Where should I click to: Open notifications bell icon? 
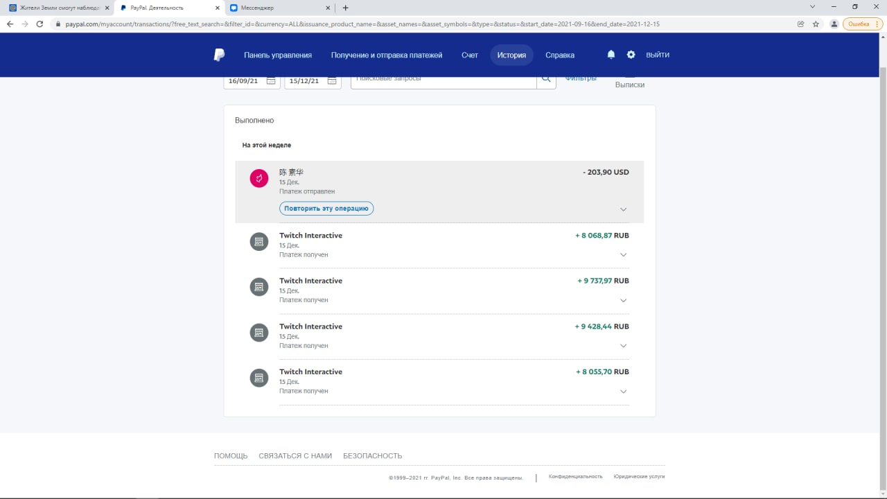[611, 55]
